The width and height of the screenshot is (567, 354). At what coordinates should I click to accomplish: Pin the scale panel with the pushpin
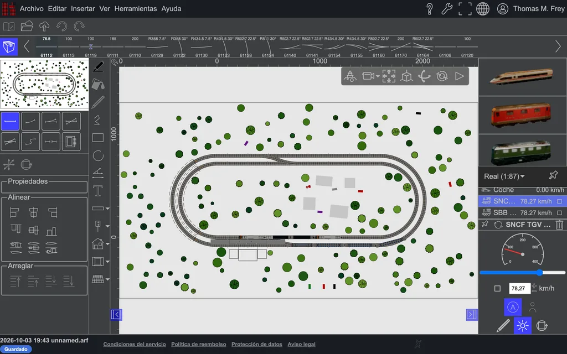(553, 175)
